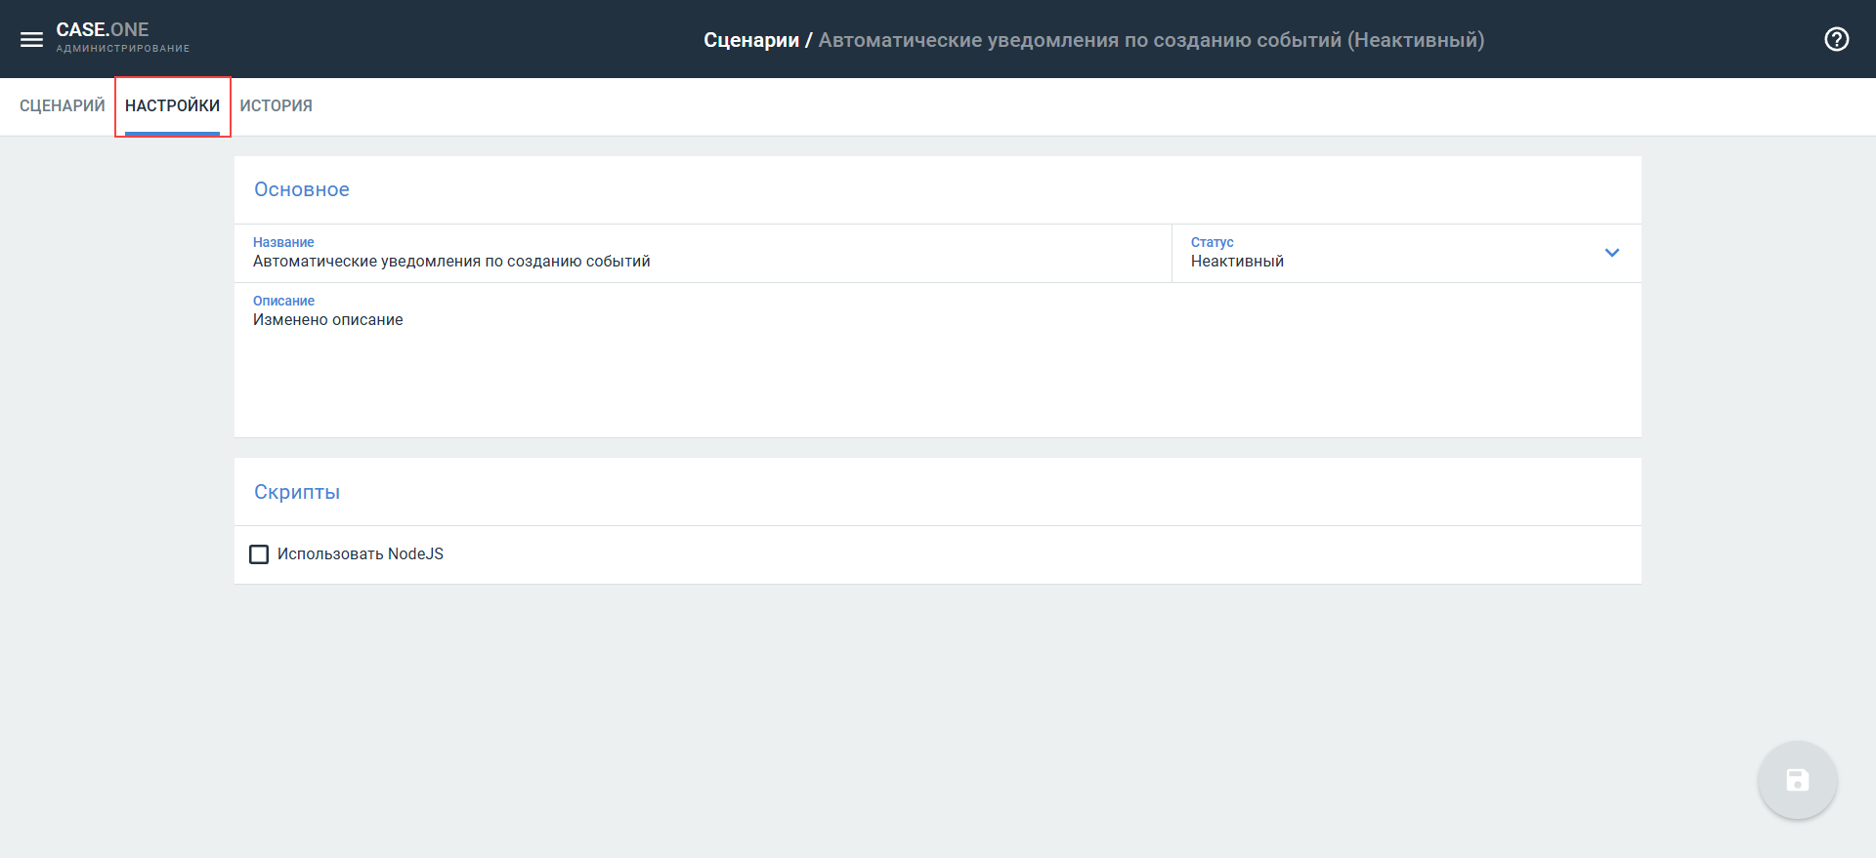1876x858 pixels.
Task: Switch to the Сценарий tab
Action: click(62, 105)
